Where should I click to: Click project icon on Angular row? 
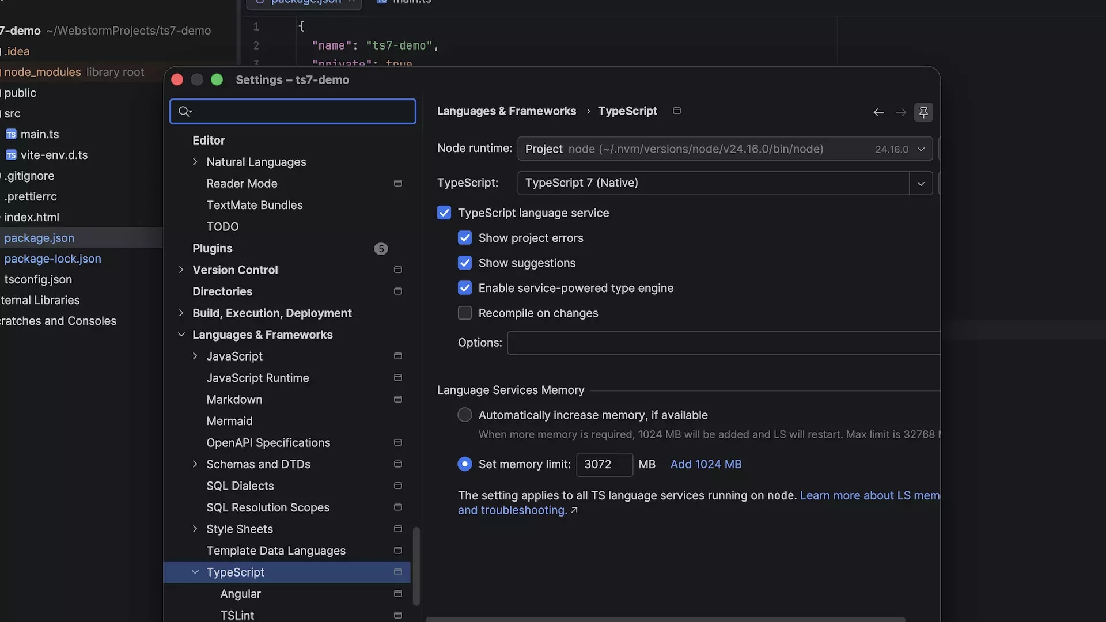[397, 594]
